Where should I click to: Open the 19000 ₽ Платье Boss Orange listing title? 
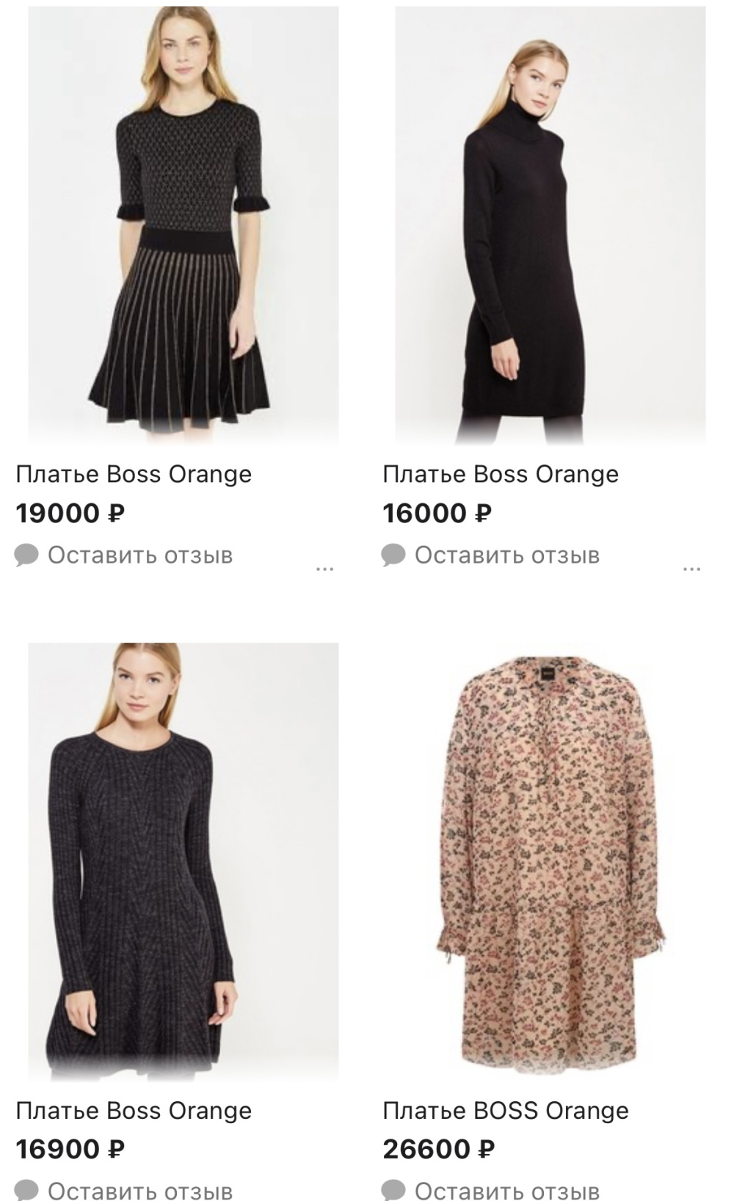pyautogui.click(x=134, y=475)
